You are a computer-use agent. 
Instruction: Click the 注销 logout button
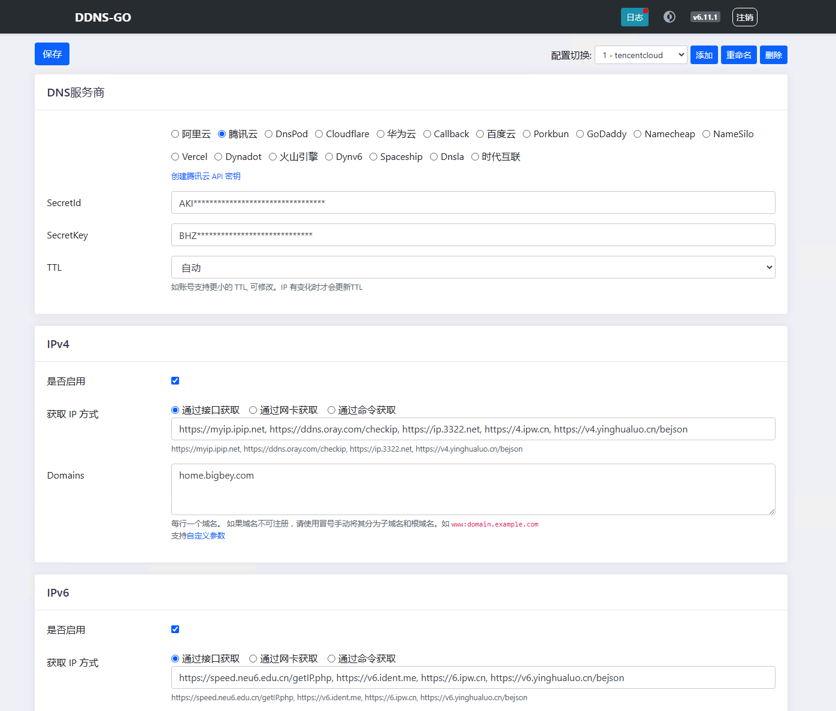[x=745, y=17]
